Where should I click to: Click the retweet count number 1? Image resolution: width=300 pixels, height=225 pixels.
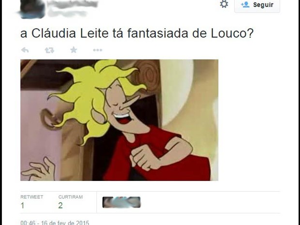(22, 206)
